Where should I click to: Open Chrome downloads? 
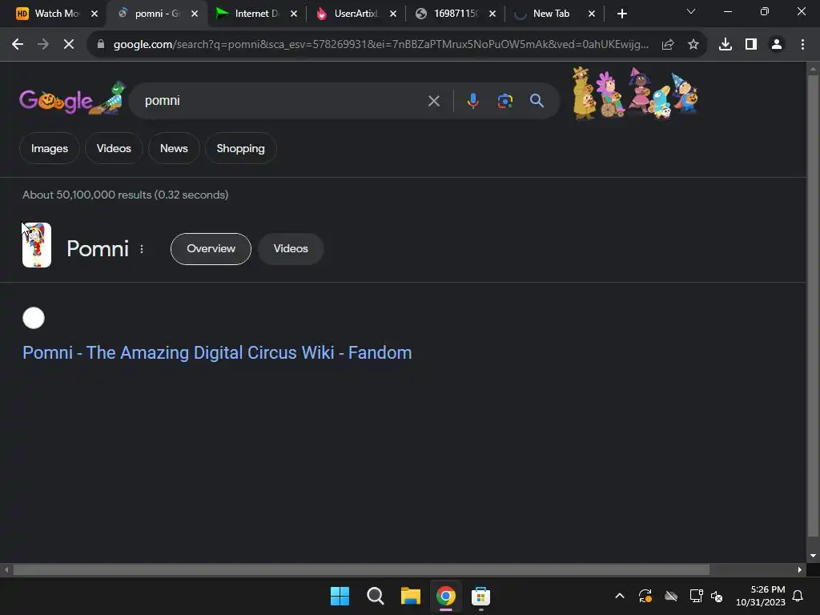point(726,45)
